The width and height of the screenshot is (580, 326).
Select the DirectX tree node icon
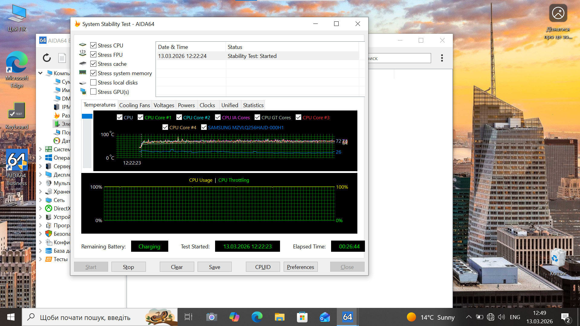(x=49, y=208)
